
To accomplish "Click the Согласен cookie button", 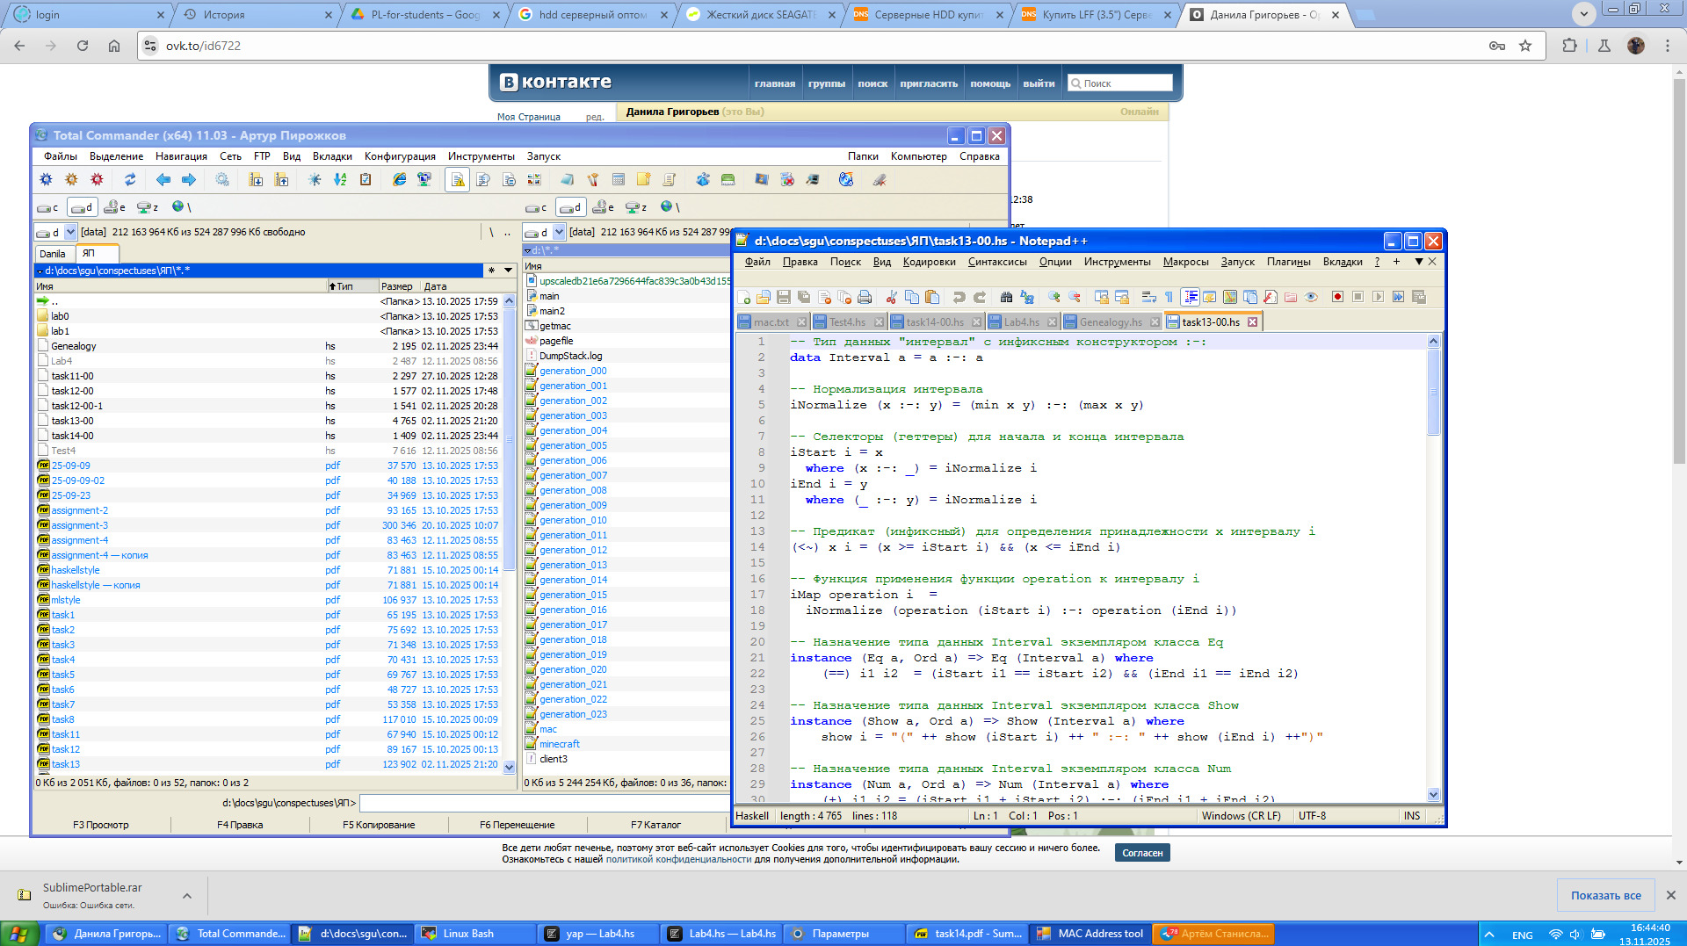I will (1142, 853).
